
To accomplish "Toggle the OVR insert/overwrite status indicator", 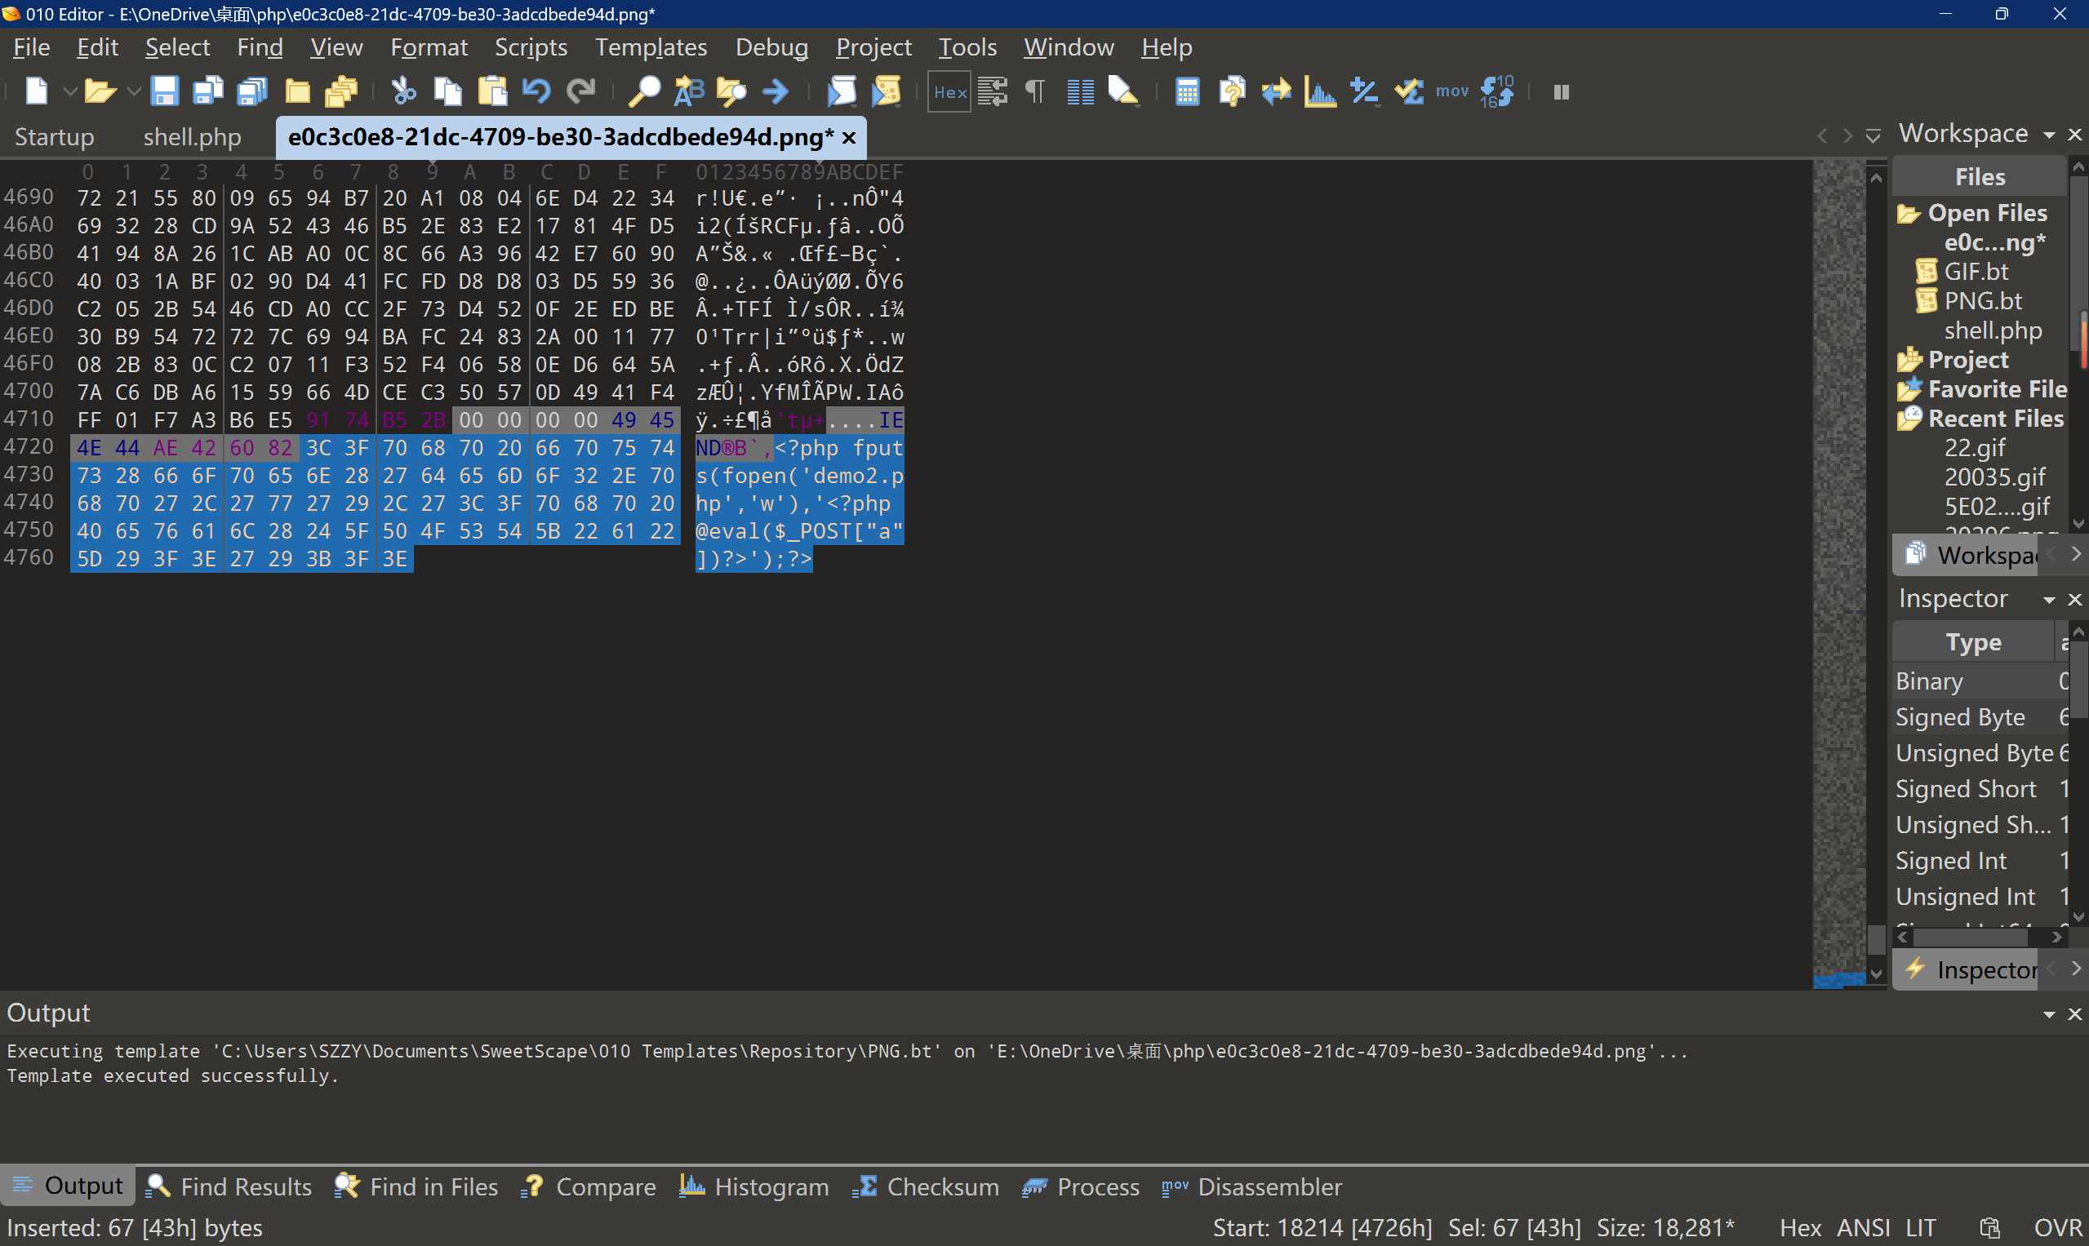I will pyautogui.click(x=2058, y=1227).
